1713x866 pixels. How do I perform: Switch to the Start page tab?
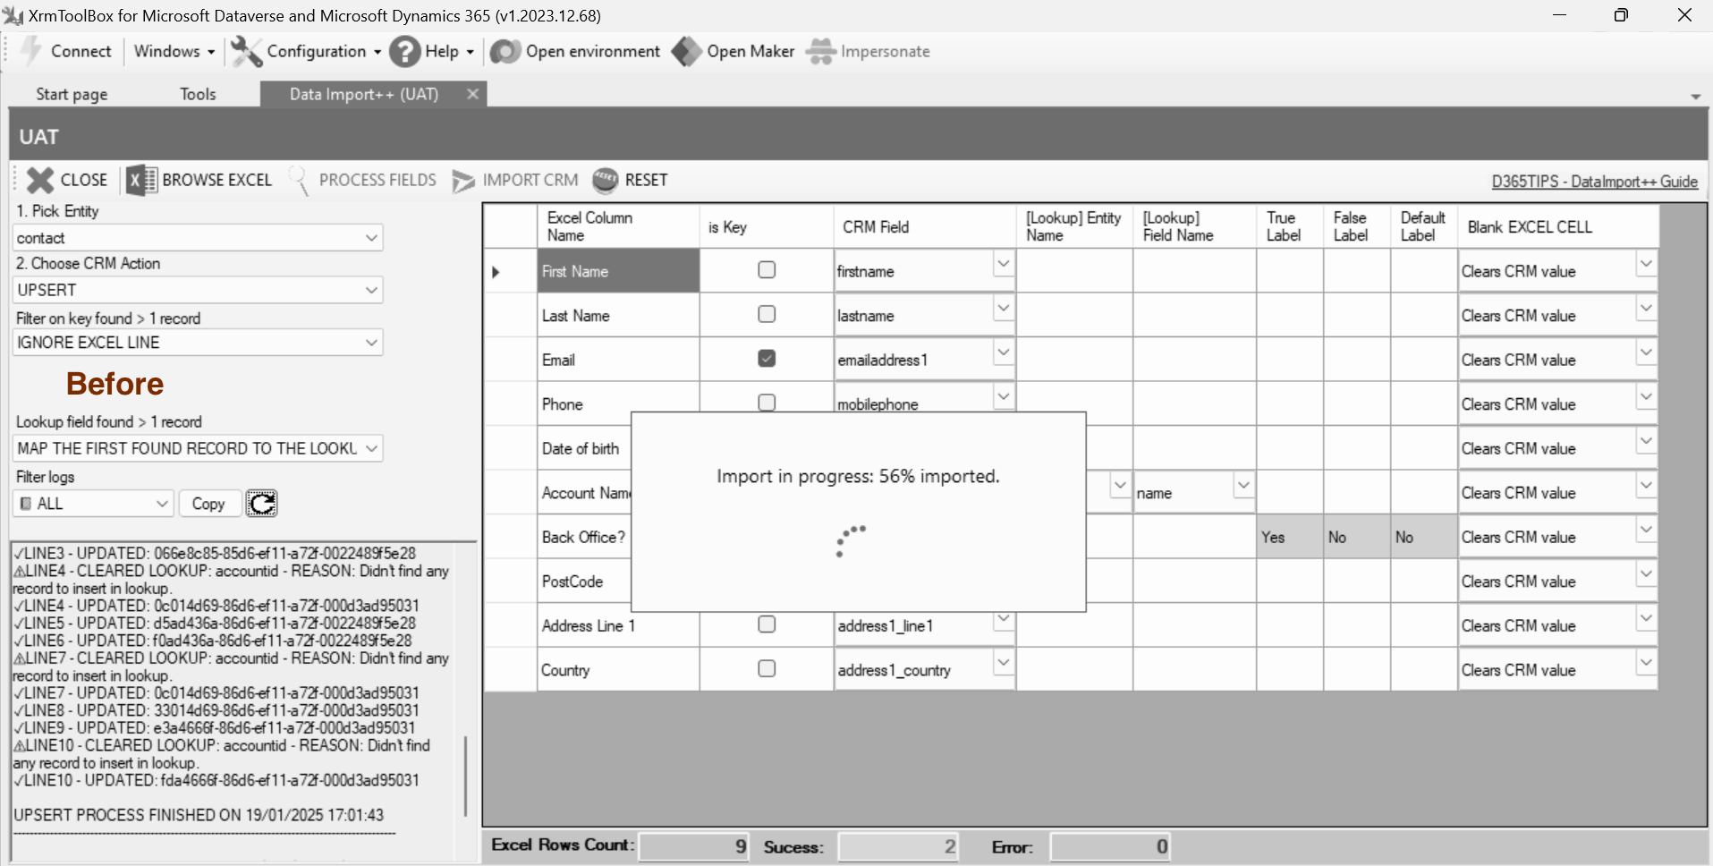(72, 94)
